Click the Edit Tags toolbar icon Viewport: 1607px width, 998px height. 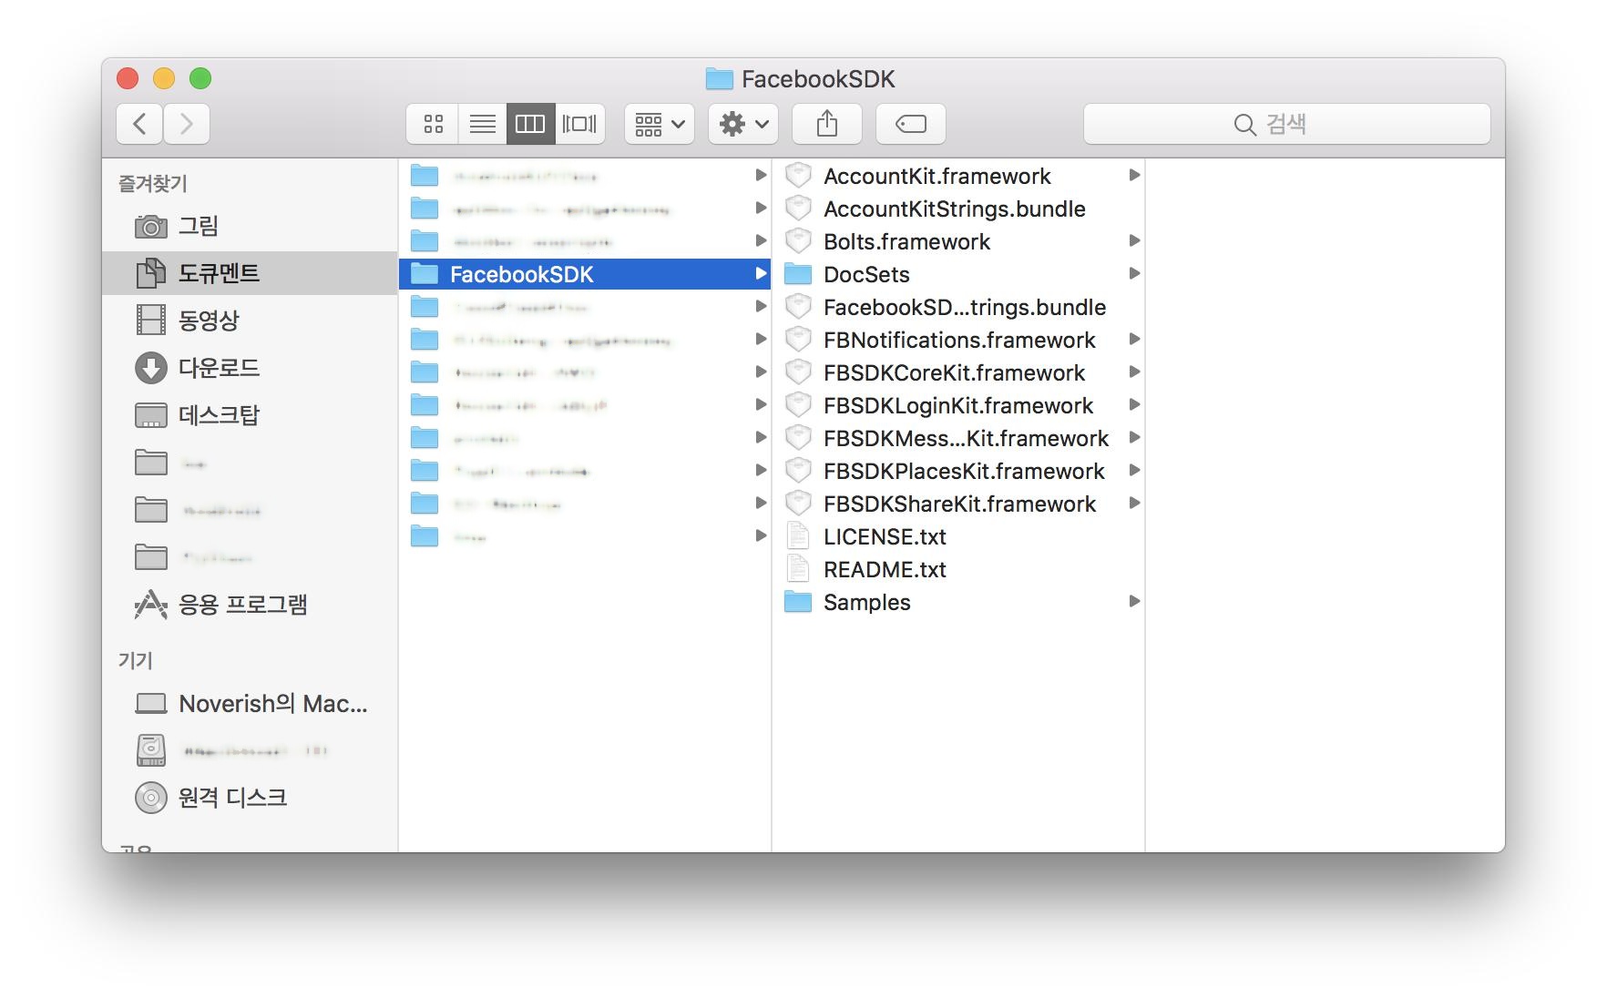[910, 124]
